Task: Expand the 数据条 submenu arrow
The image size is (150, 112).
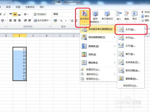Action: coord(115,46)
